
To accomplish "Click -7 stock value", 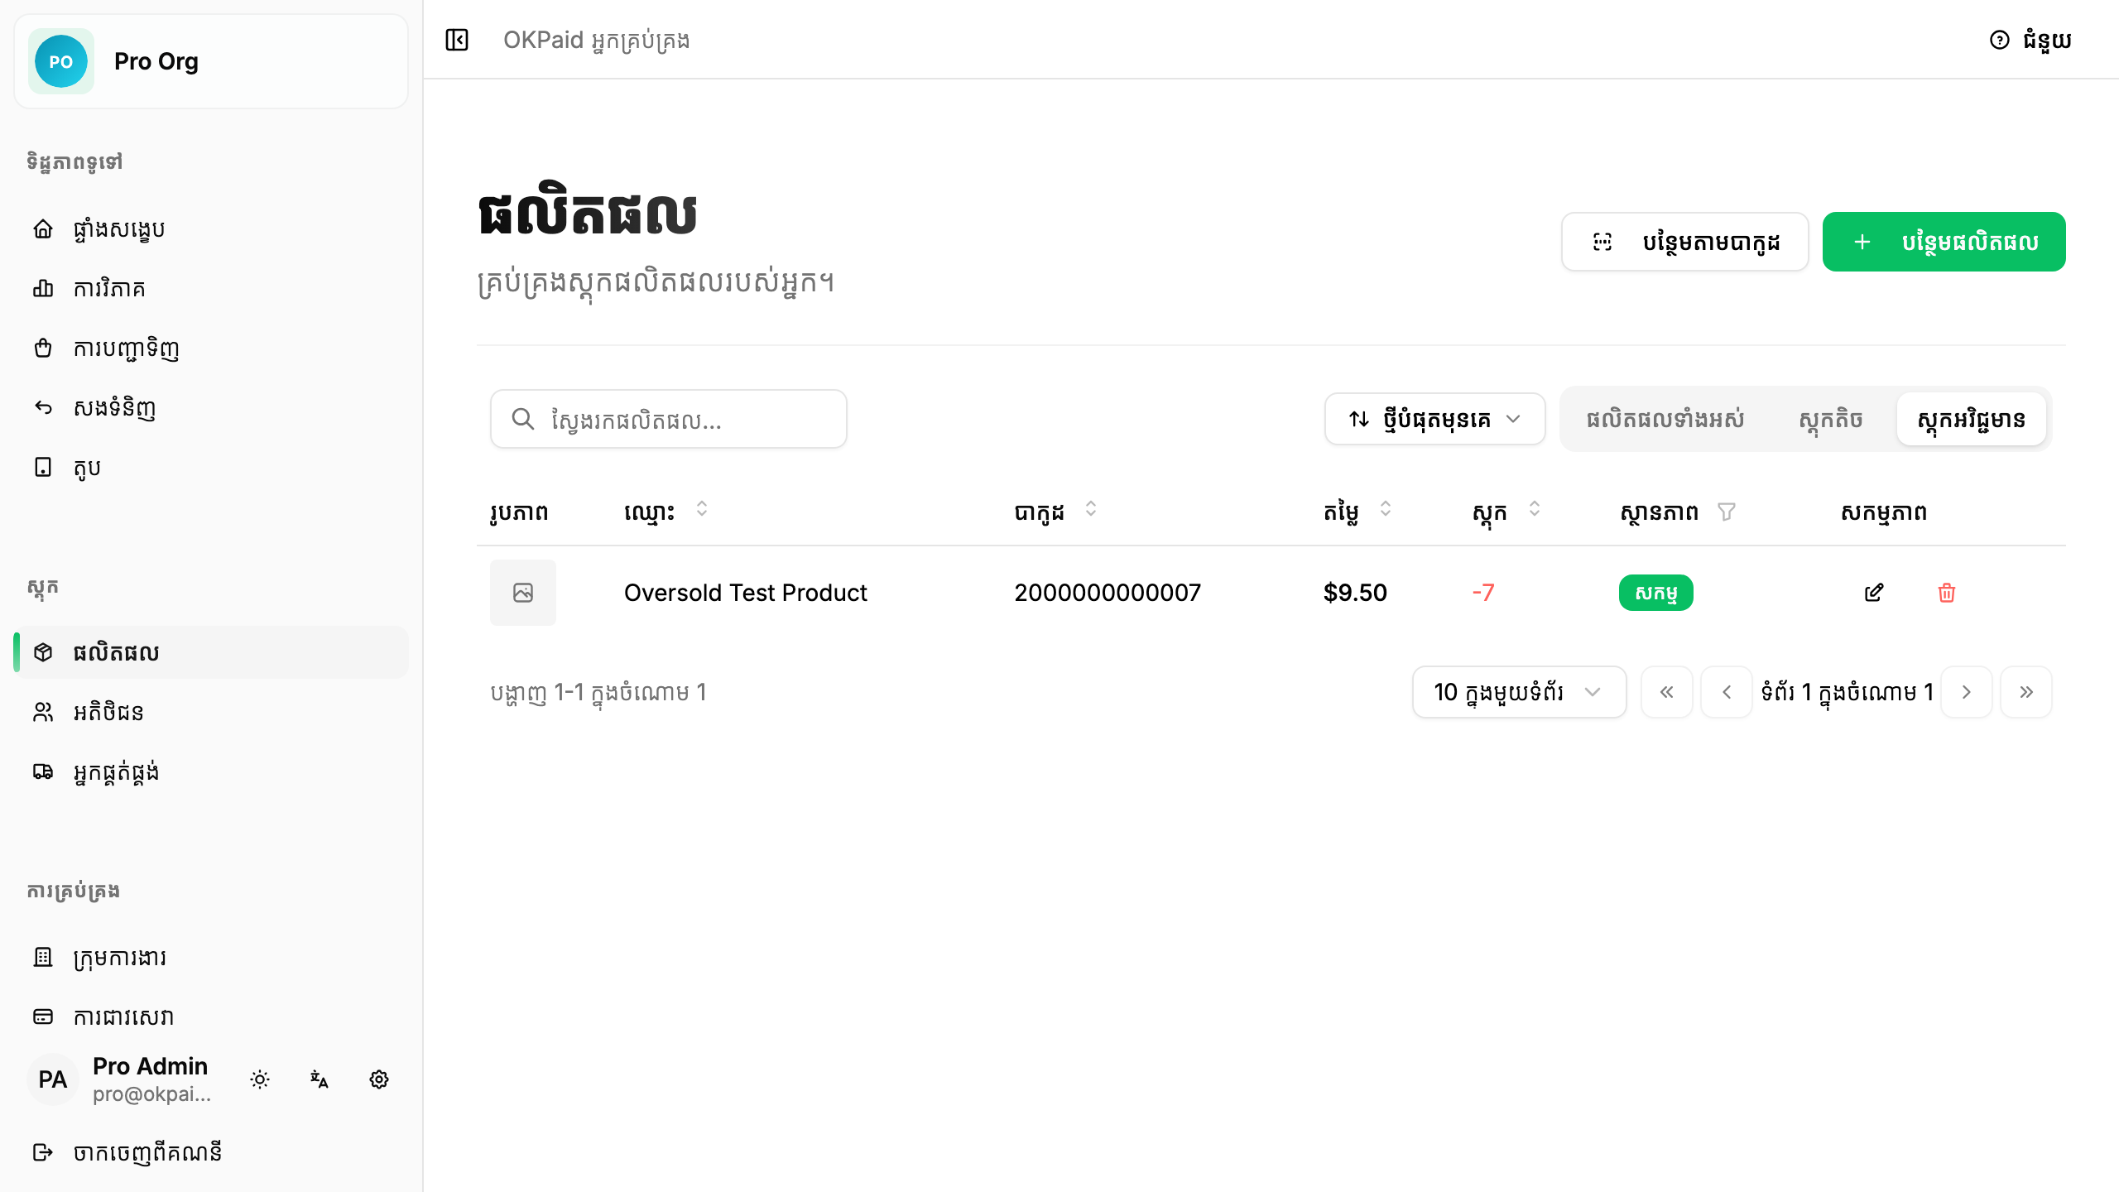I will (x=1483, y=593).
